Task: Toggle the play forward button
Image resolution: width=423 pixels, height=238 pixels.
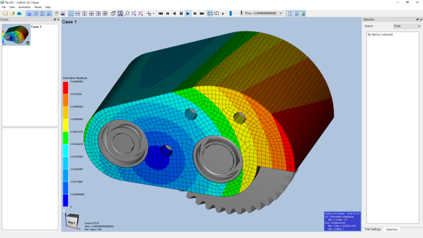Action: pos(188,13)
